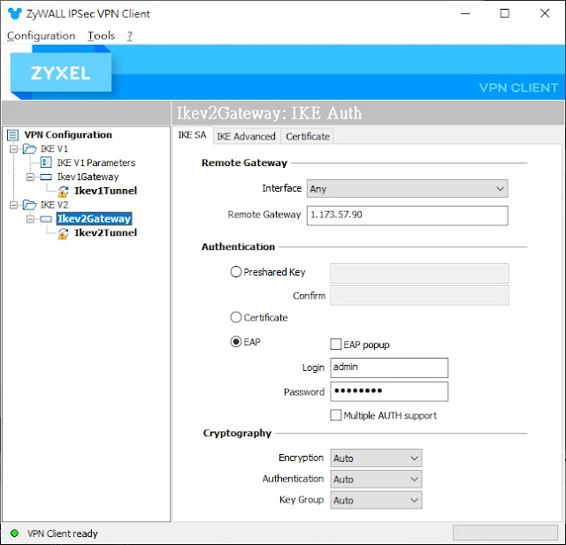Click the status bar progress box
The image size is (566, 545).
505,533
